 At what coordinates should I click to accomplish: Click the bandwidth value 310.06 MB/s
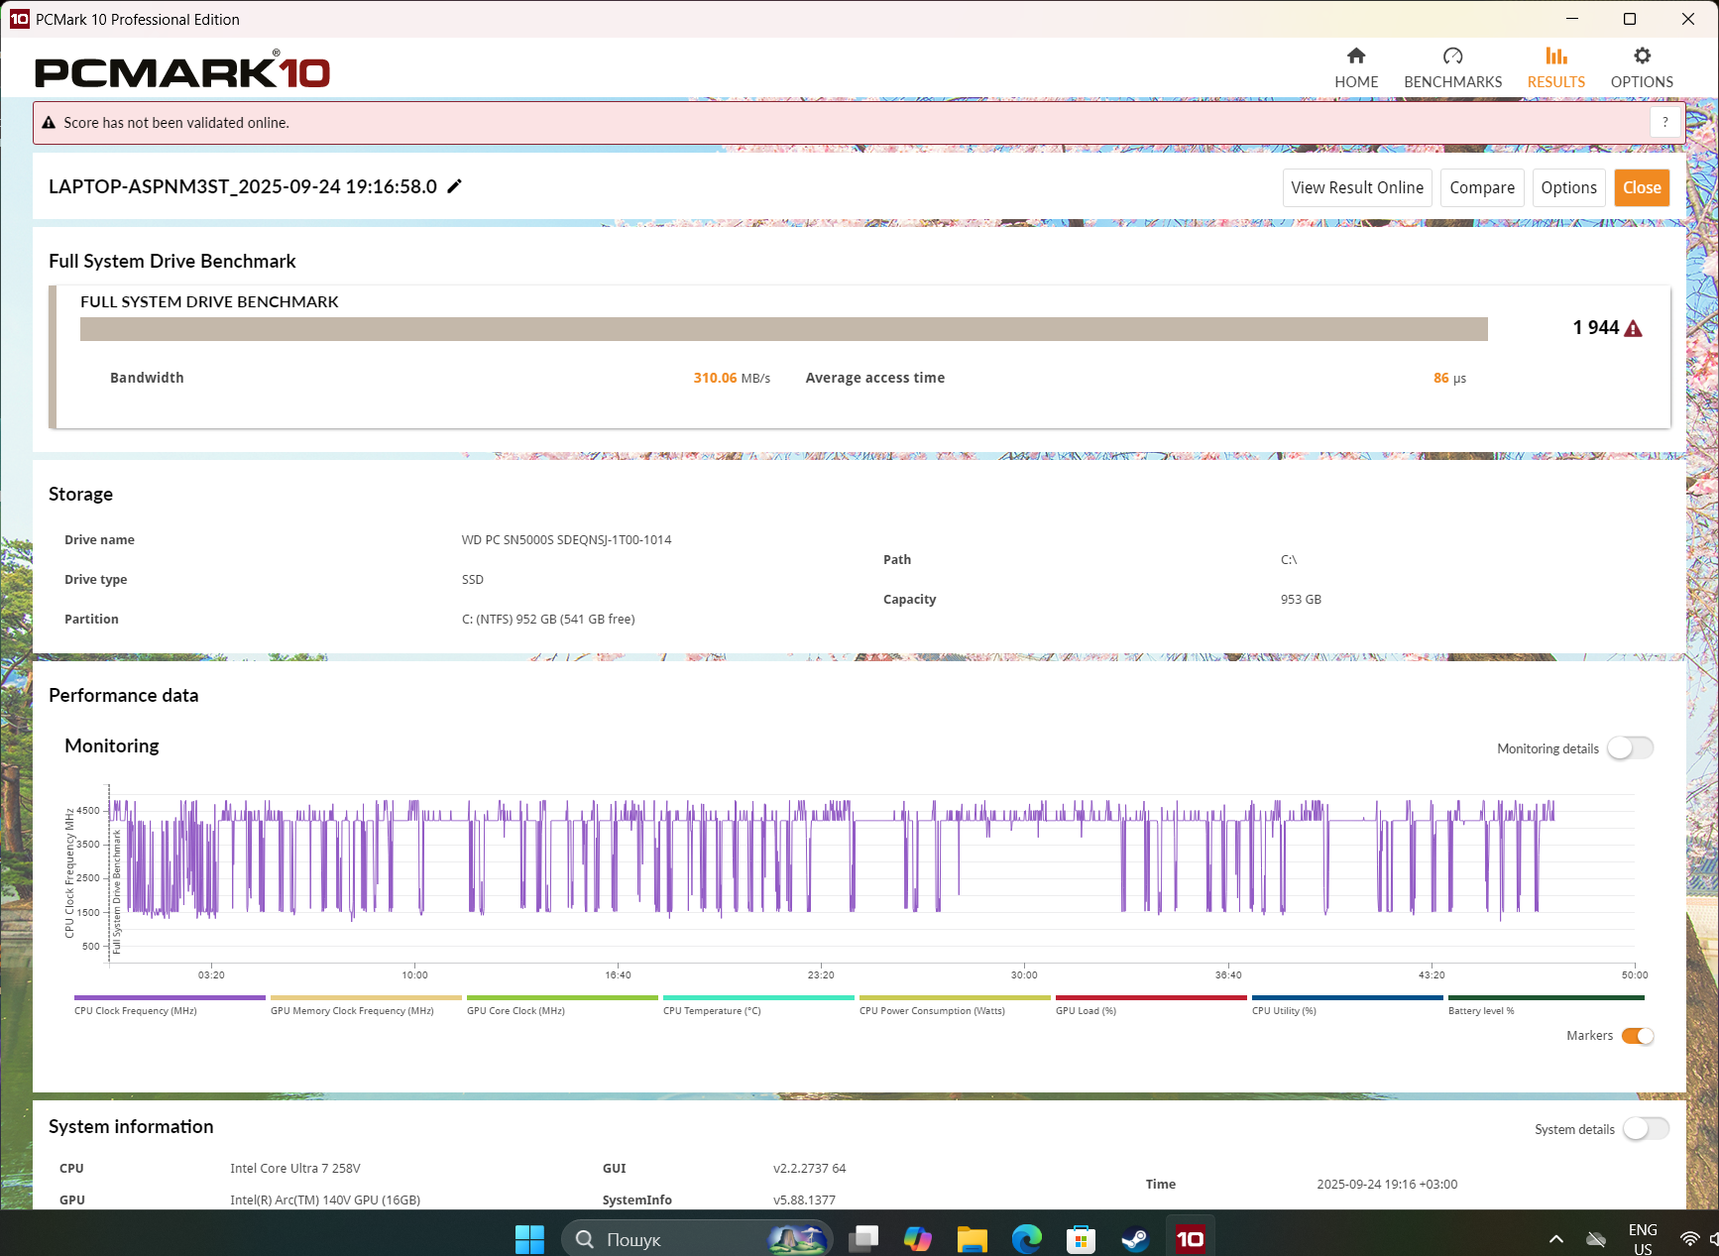[x=732, y=378]
